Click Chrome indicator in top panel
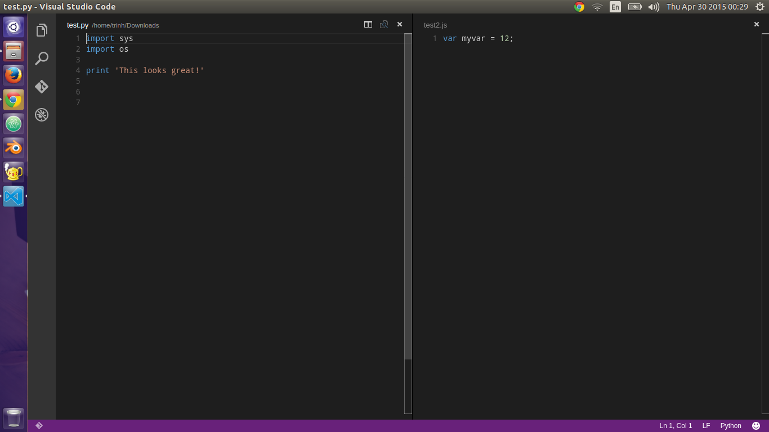Screen dimensions: 769x432 (x=579, y=7)
